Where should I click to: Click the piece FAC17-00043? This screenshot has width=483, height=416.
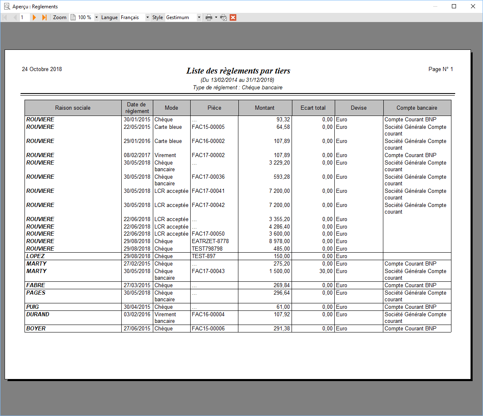point(208,271)
